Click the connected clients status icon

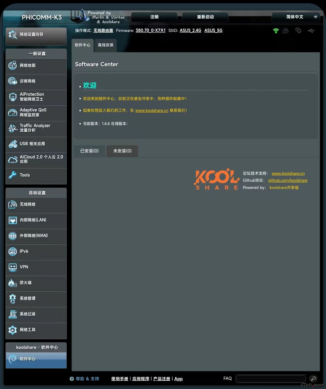click(286, 31)
